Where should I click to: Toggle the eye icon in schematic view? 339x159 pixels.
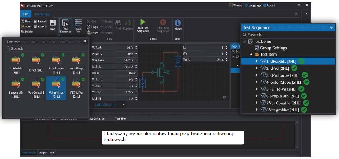(225, 97)
